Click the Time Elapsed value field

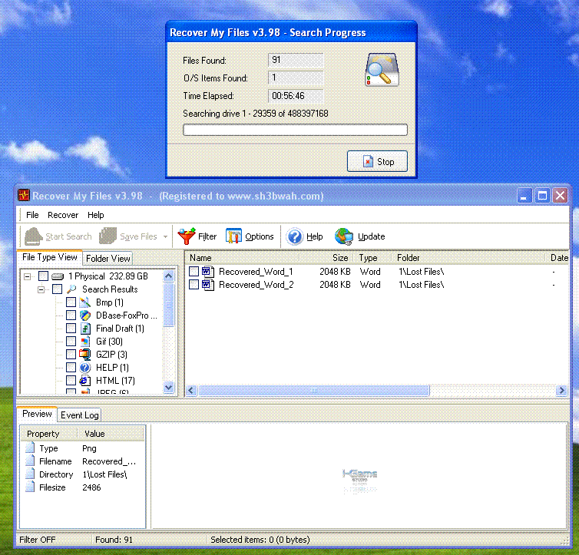coord(296,96)
